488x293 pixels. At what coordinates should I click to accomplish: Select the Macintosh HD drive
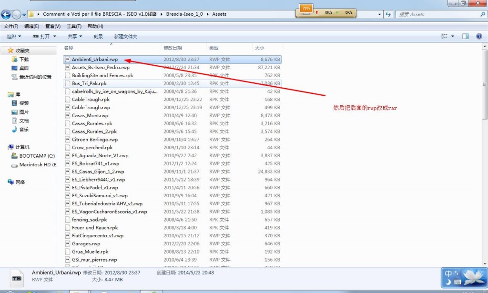click(x=37, y=165)
